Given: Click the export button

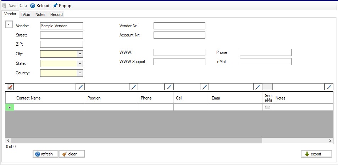Looking at the screenshot, I should click(x=316, y=154).
